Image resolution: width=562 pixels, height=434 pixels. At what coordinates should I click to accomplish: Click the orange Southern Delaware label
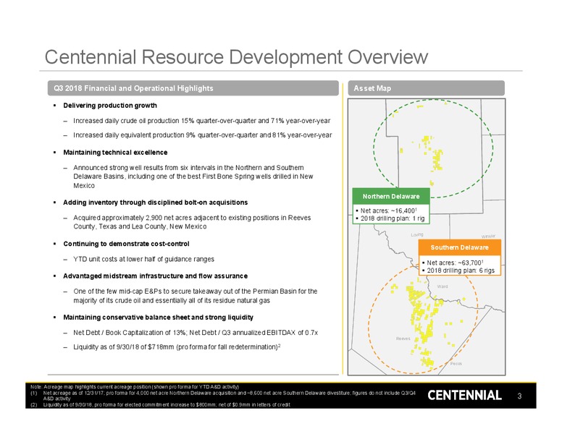coord(459,247)
